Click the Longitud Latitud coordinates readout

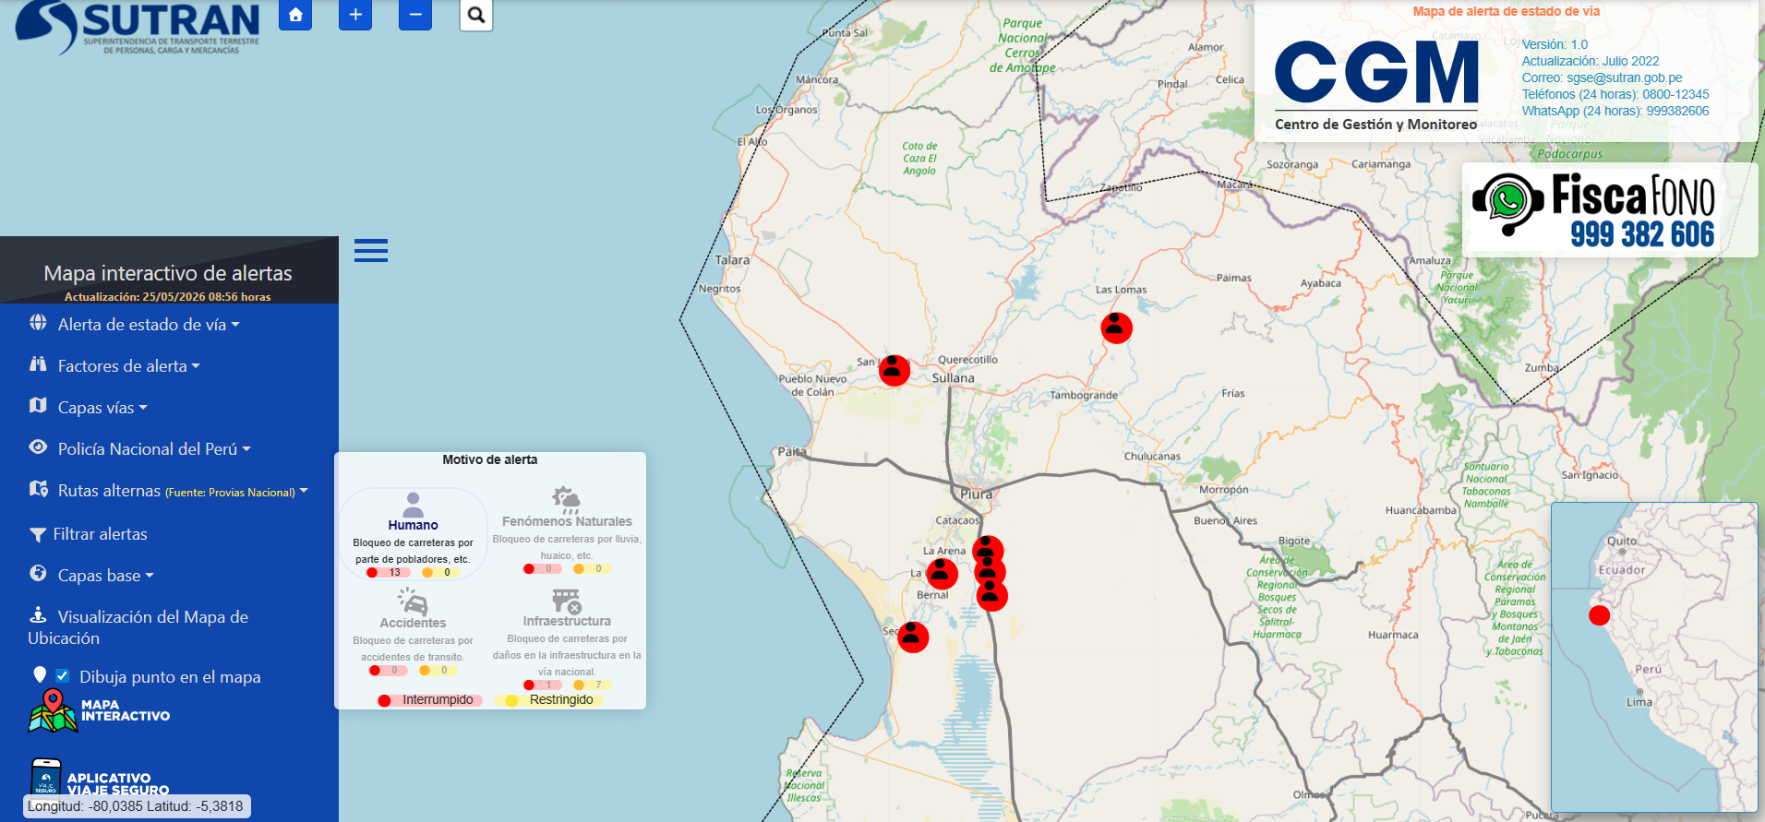(x=136, y=806)
